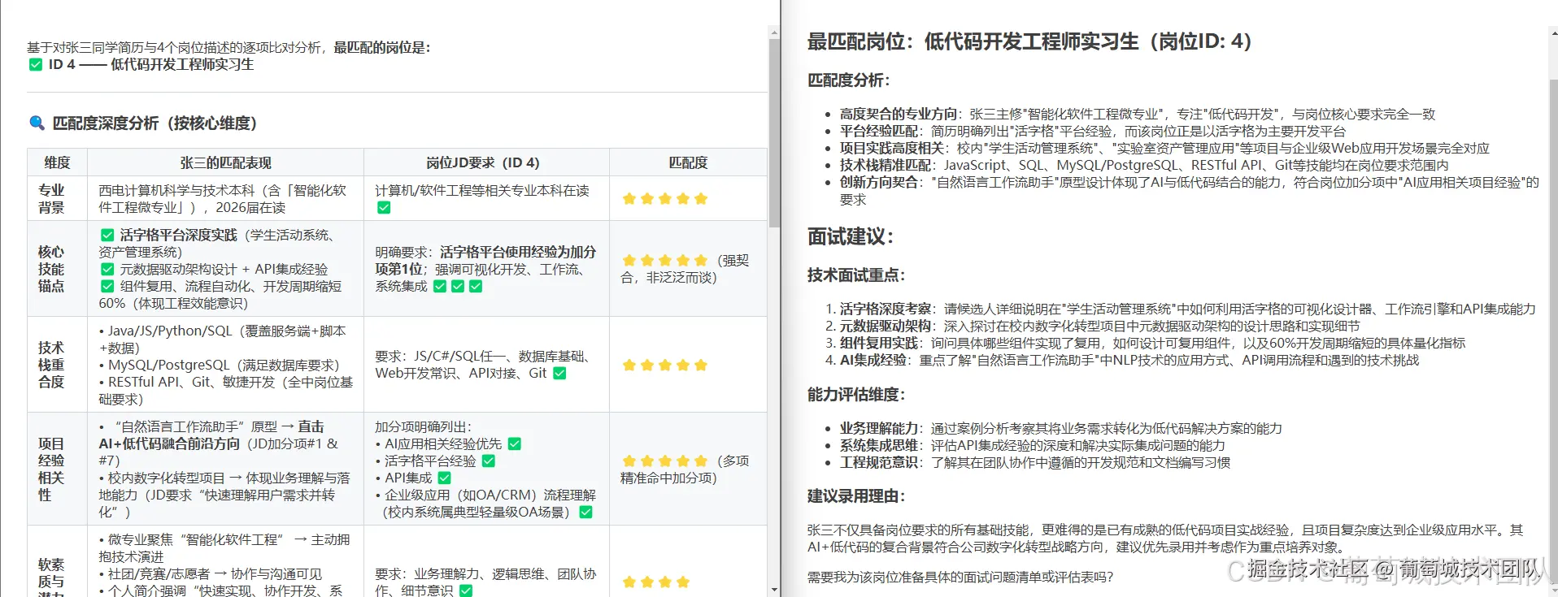Click the check mark after "API对接、Git"
1558x597 pixels.
tap(559, 373)
